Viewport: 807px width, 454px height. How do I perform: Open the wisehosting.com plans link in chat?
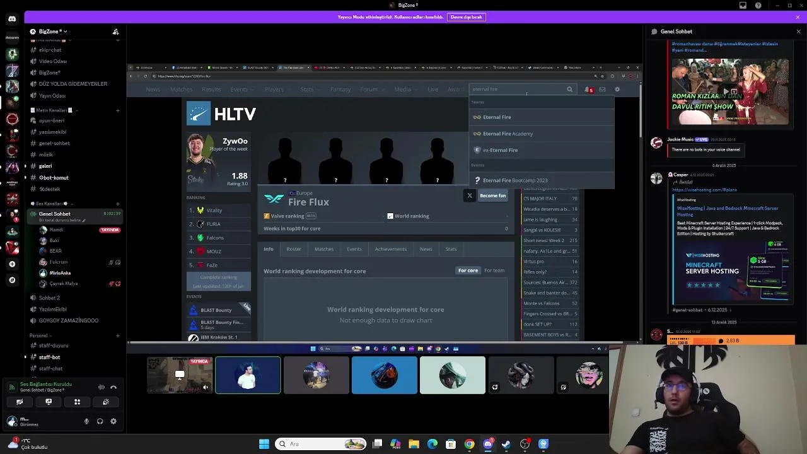coord(704,190)
